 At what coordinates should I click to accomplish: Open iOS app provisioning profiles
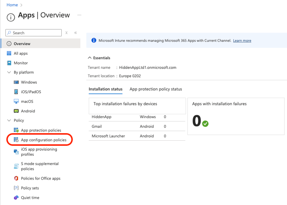click(39, 152)
